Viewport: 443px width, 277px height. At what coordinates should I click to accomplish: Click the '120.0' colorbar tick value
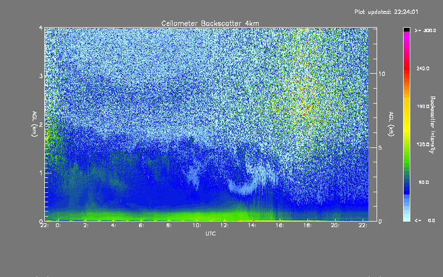pyautogui.click(x=423, y=145)
